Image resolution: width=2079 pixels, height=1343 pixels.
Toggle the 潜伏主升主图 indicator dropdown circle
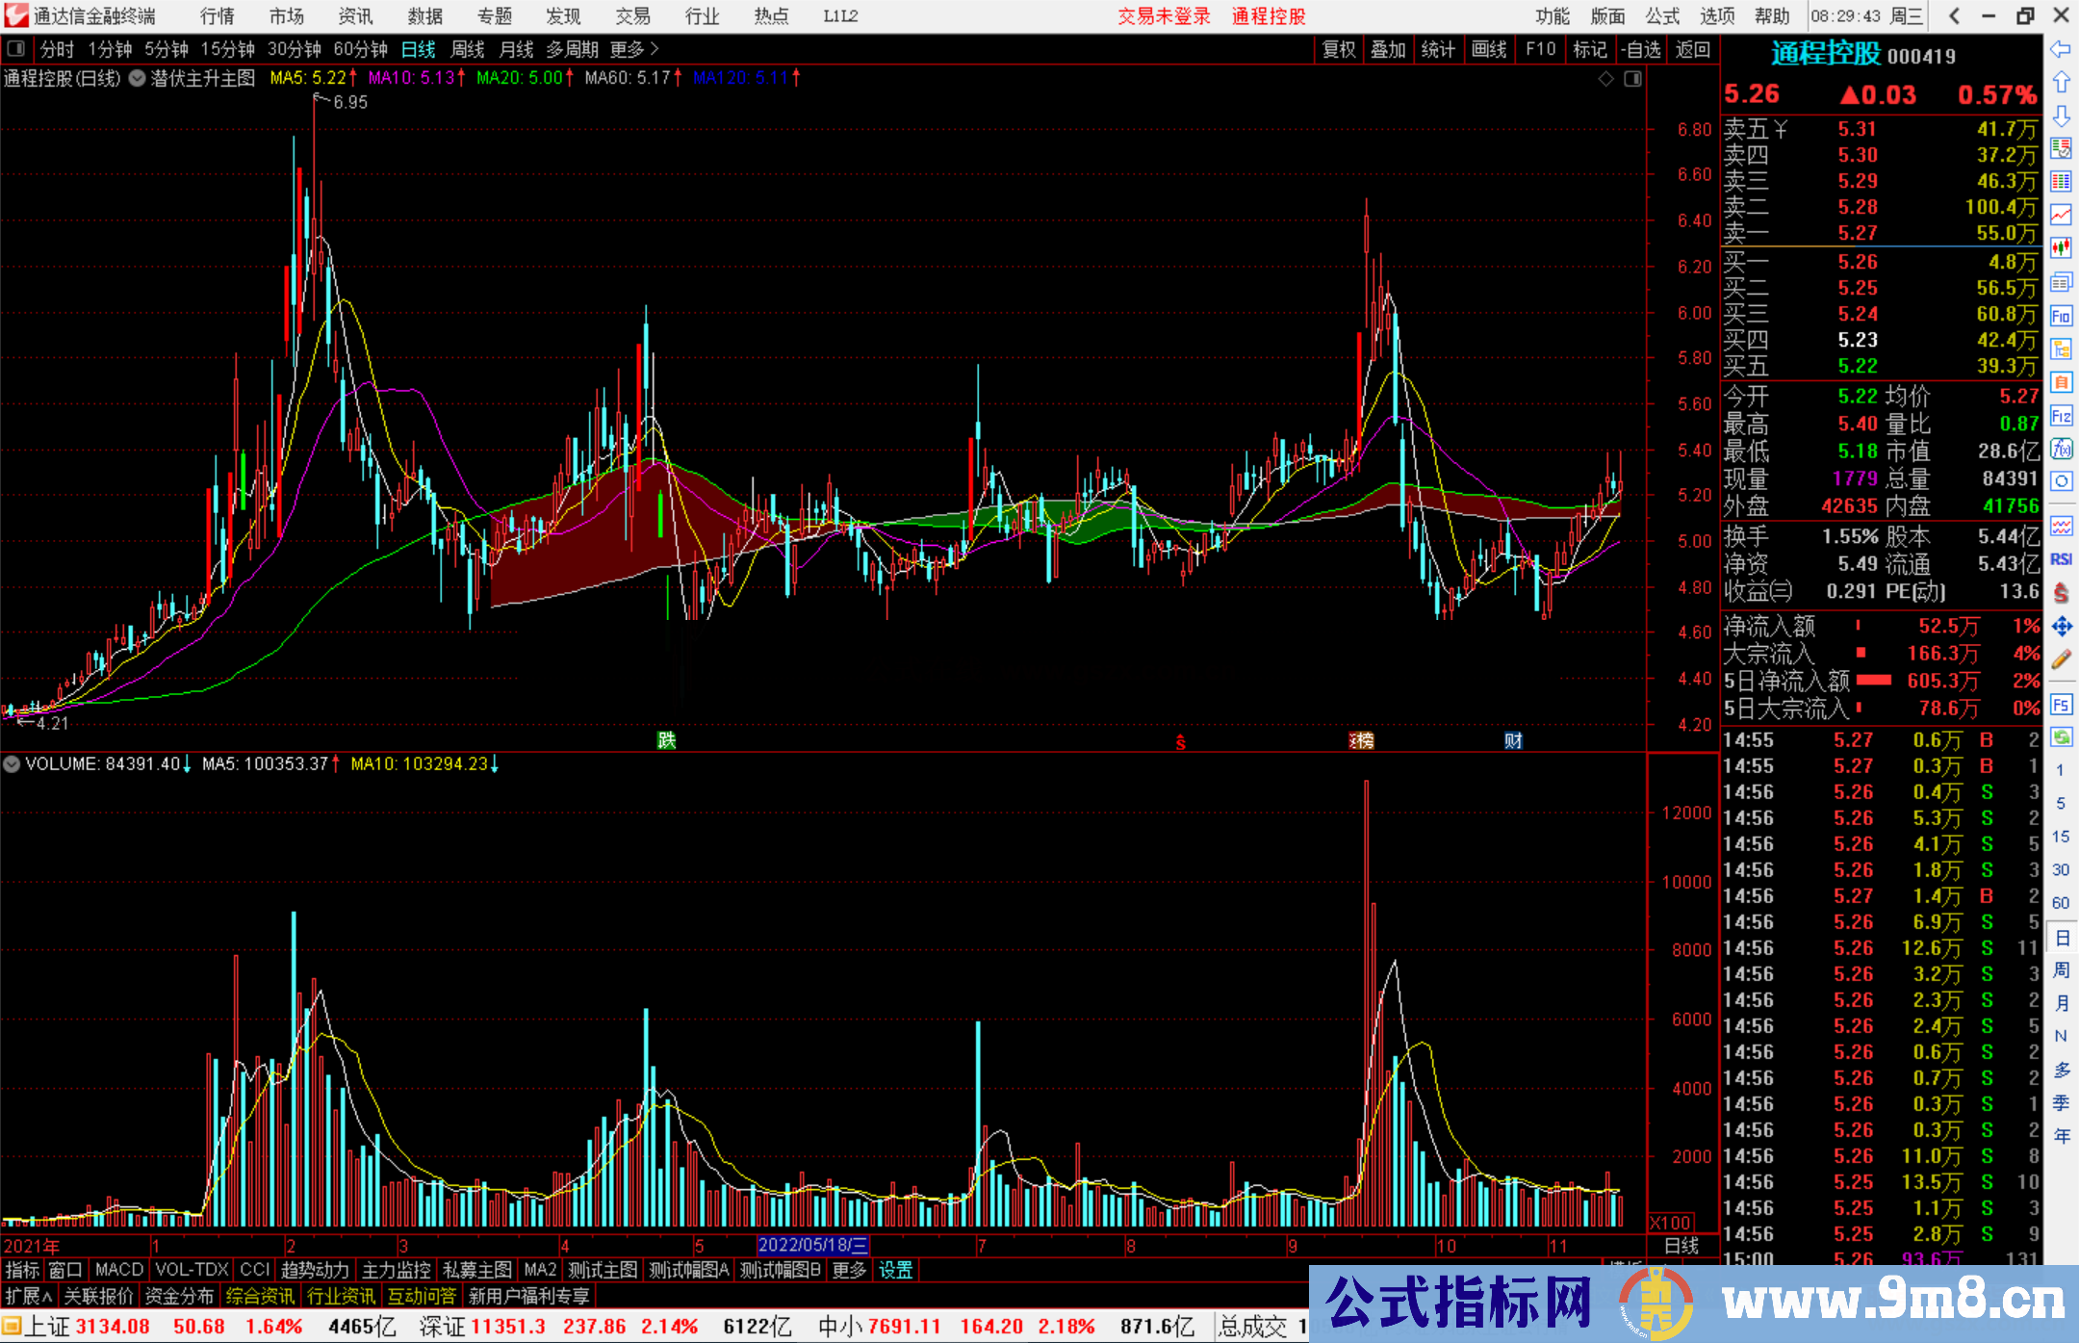click(138, 78)
